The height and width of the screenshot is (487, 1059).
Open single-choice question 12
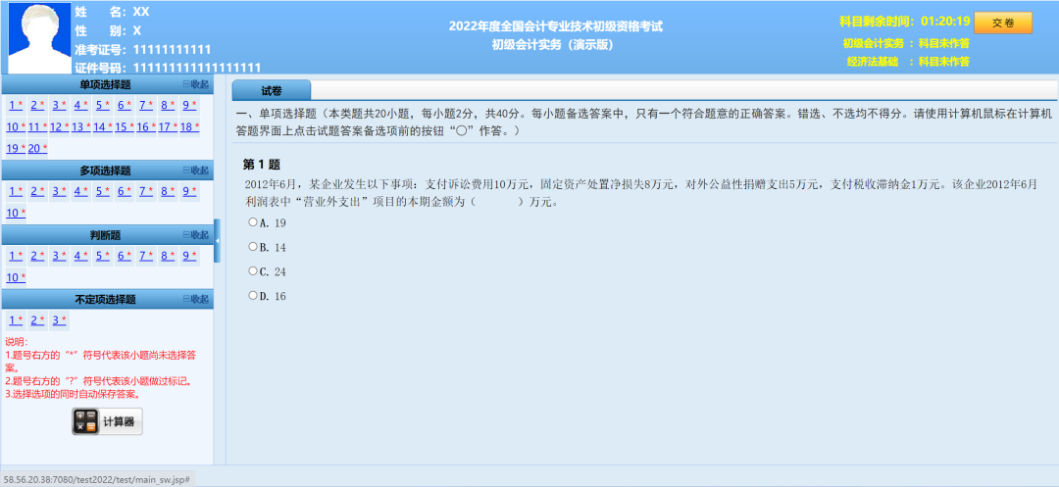tap(60, 126)
